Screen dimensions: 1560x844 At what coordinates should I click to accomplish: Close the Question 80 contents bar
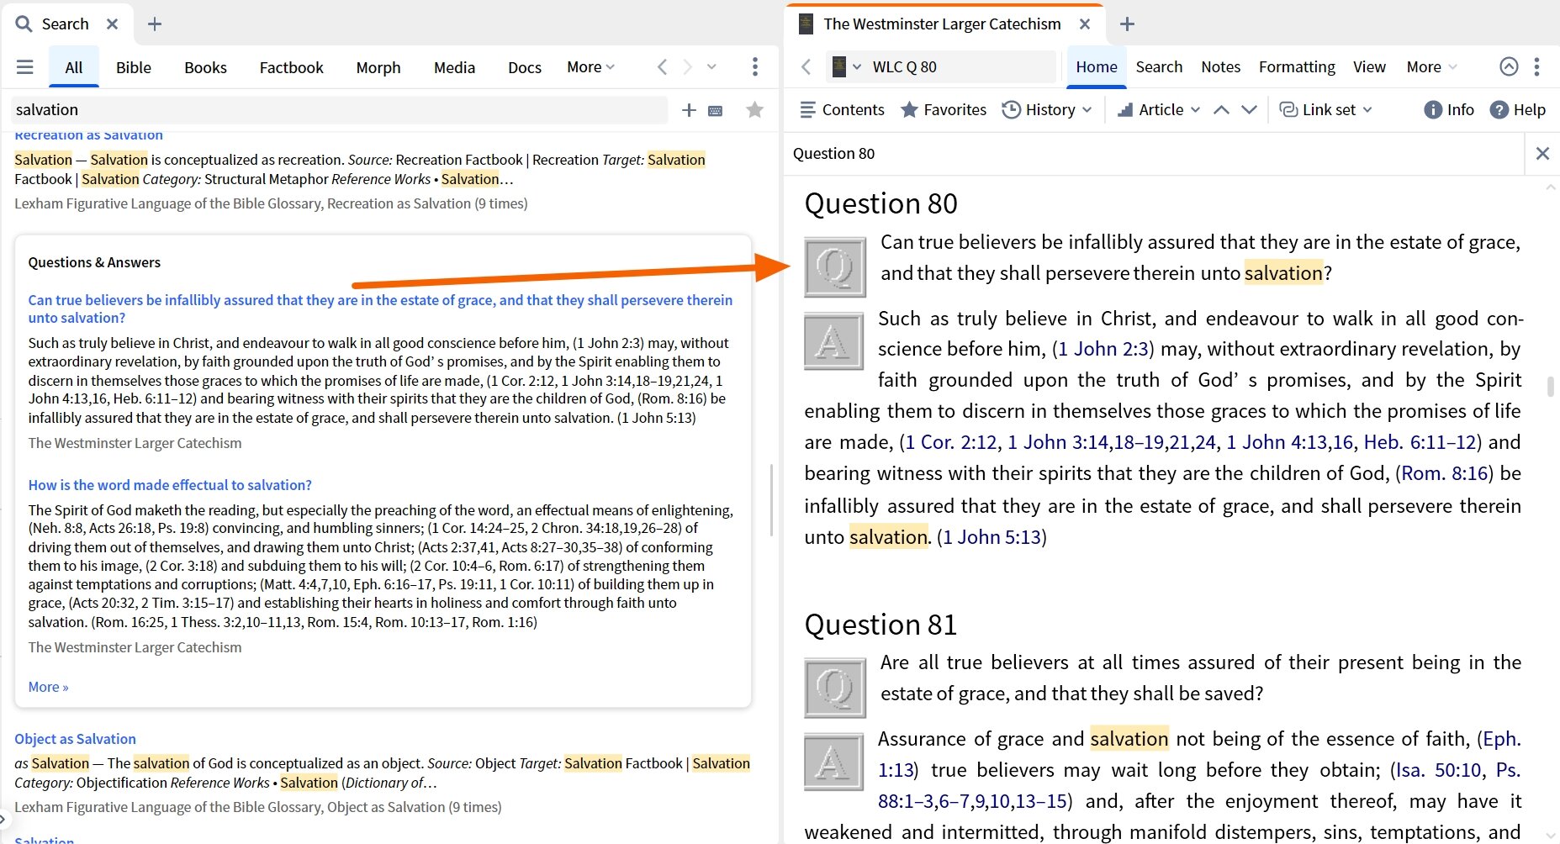tap(1542, 154)
